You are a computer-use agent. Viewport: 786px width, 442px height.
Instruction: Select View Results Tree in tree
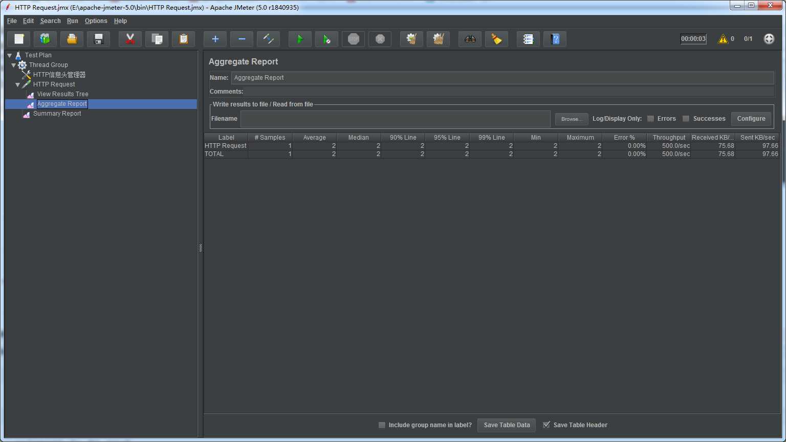point(62,94)
